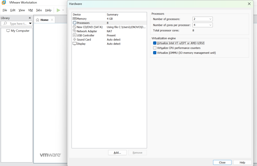Click the Library search input field

pos(18,24)
